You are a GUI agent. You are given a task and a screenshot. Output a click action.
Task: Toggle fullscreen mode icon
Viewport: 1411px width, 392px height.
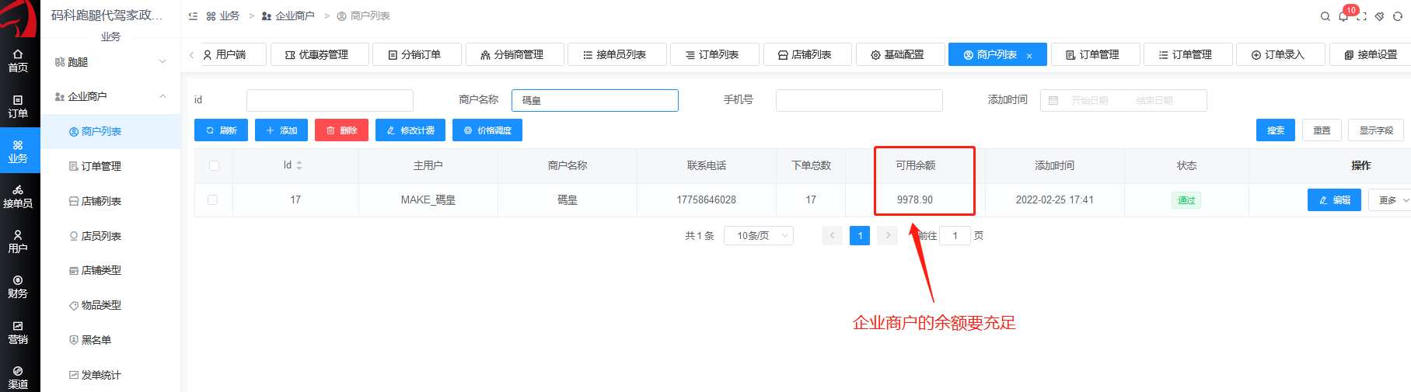coord(1362,16)
